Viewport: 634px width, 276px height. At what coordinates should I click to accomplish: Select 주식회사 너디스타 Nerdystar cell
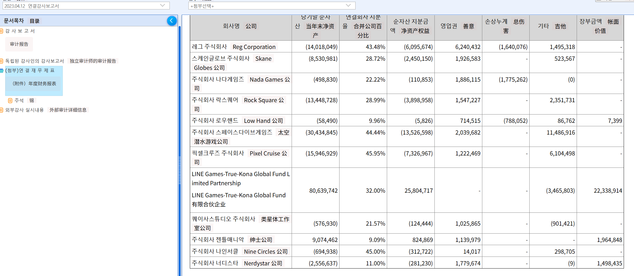click(x=241, y=263)
